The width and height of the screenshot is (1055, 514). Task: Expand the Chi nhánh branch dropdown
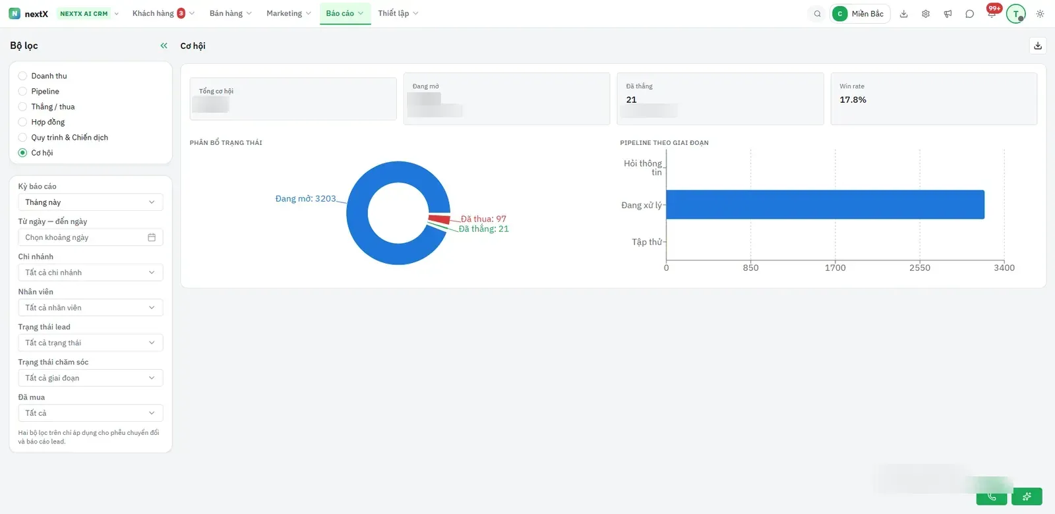[90, 272]
